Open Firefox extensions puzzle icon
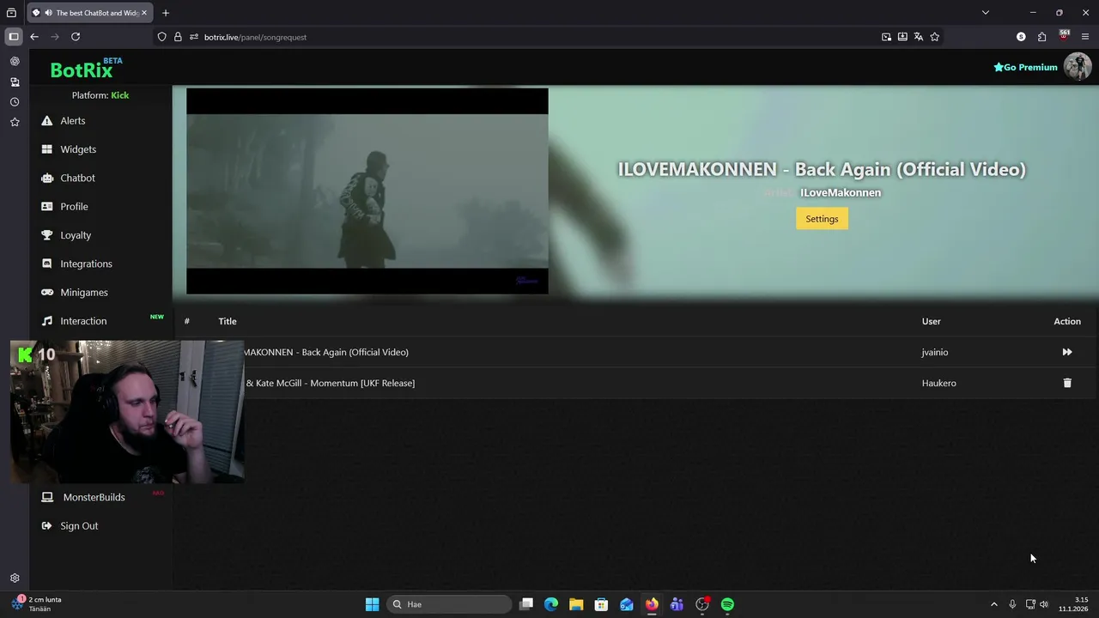This screenshot has width=1099, height=618. pos(1042,37)
